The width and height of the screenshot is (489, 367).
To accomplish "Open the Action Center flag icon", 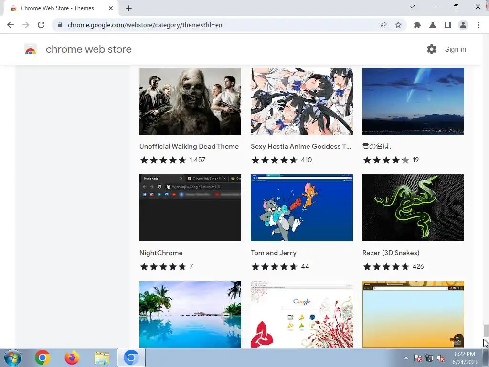I will (x=418, y=358).
